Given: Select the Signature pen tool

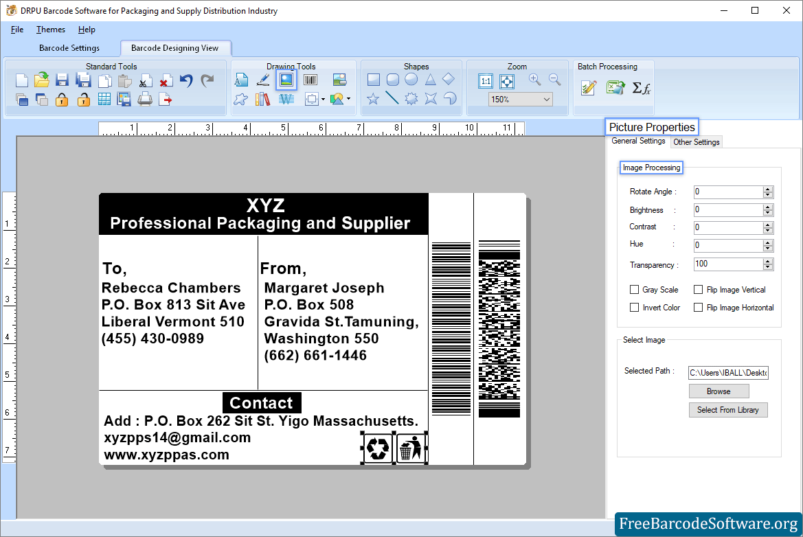Looking at the screenshot, I should point(263,80).
